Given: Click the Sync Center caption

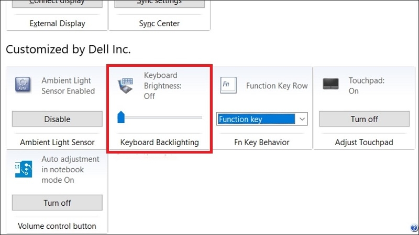Looking at the screenshot, I should [x=159, y=23].
